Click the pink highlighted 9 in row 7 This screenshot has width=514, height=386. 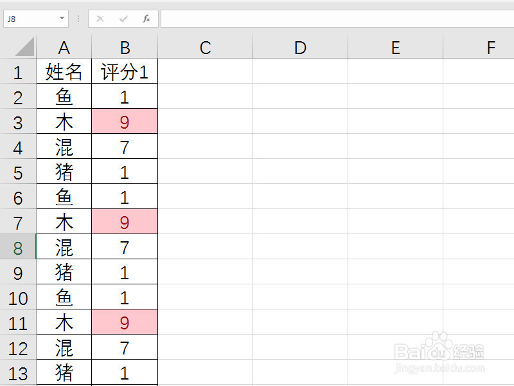tap(125, 222)
